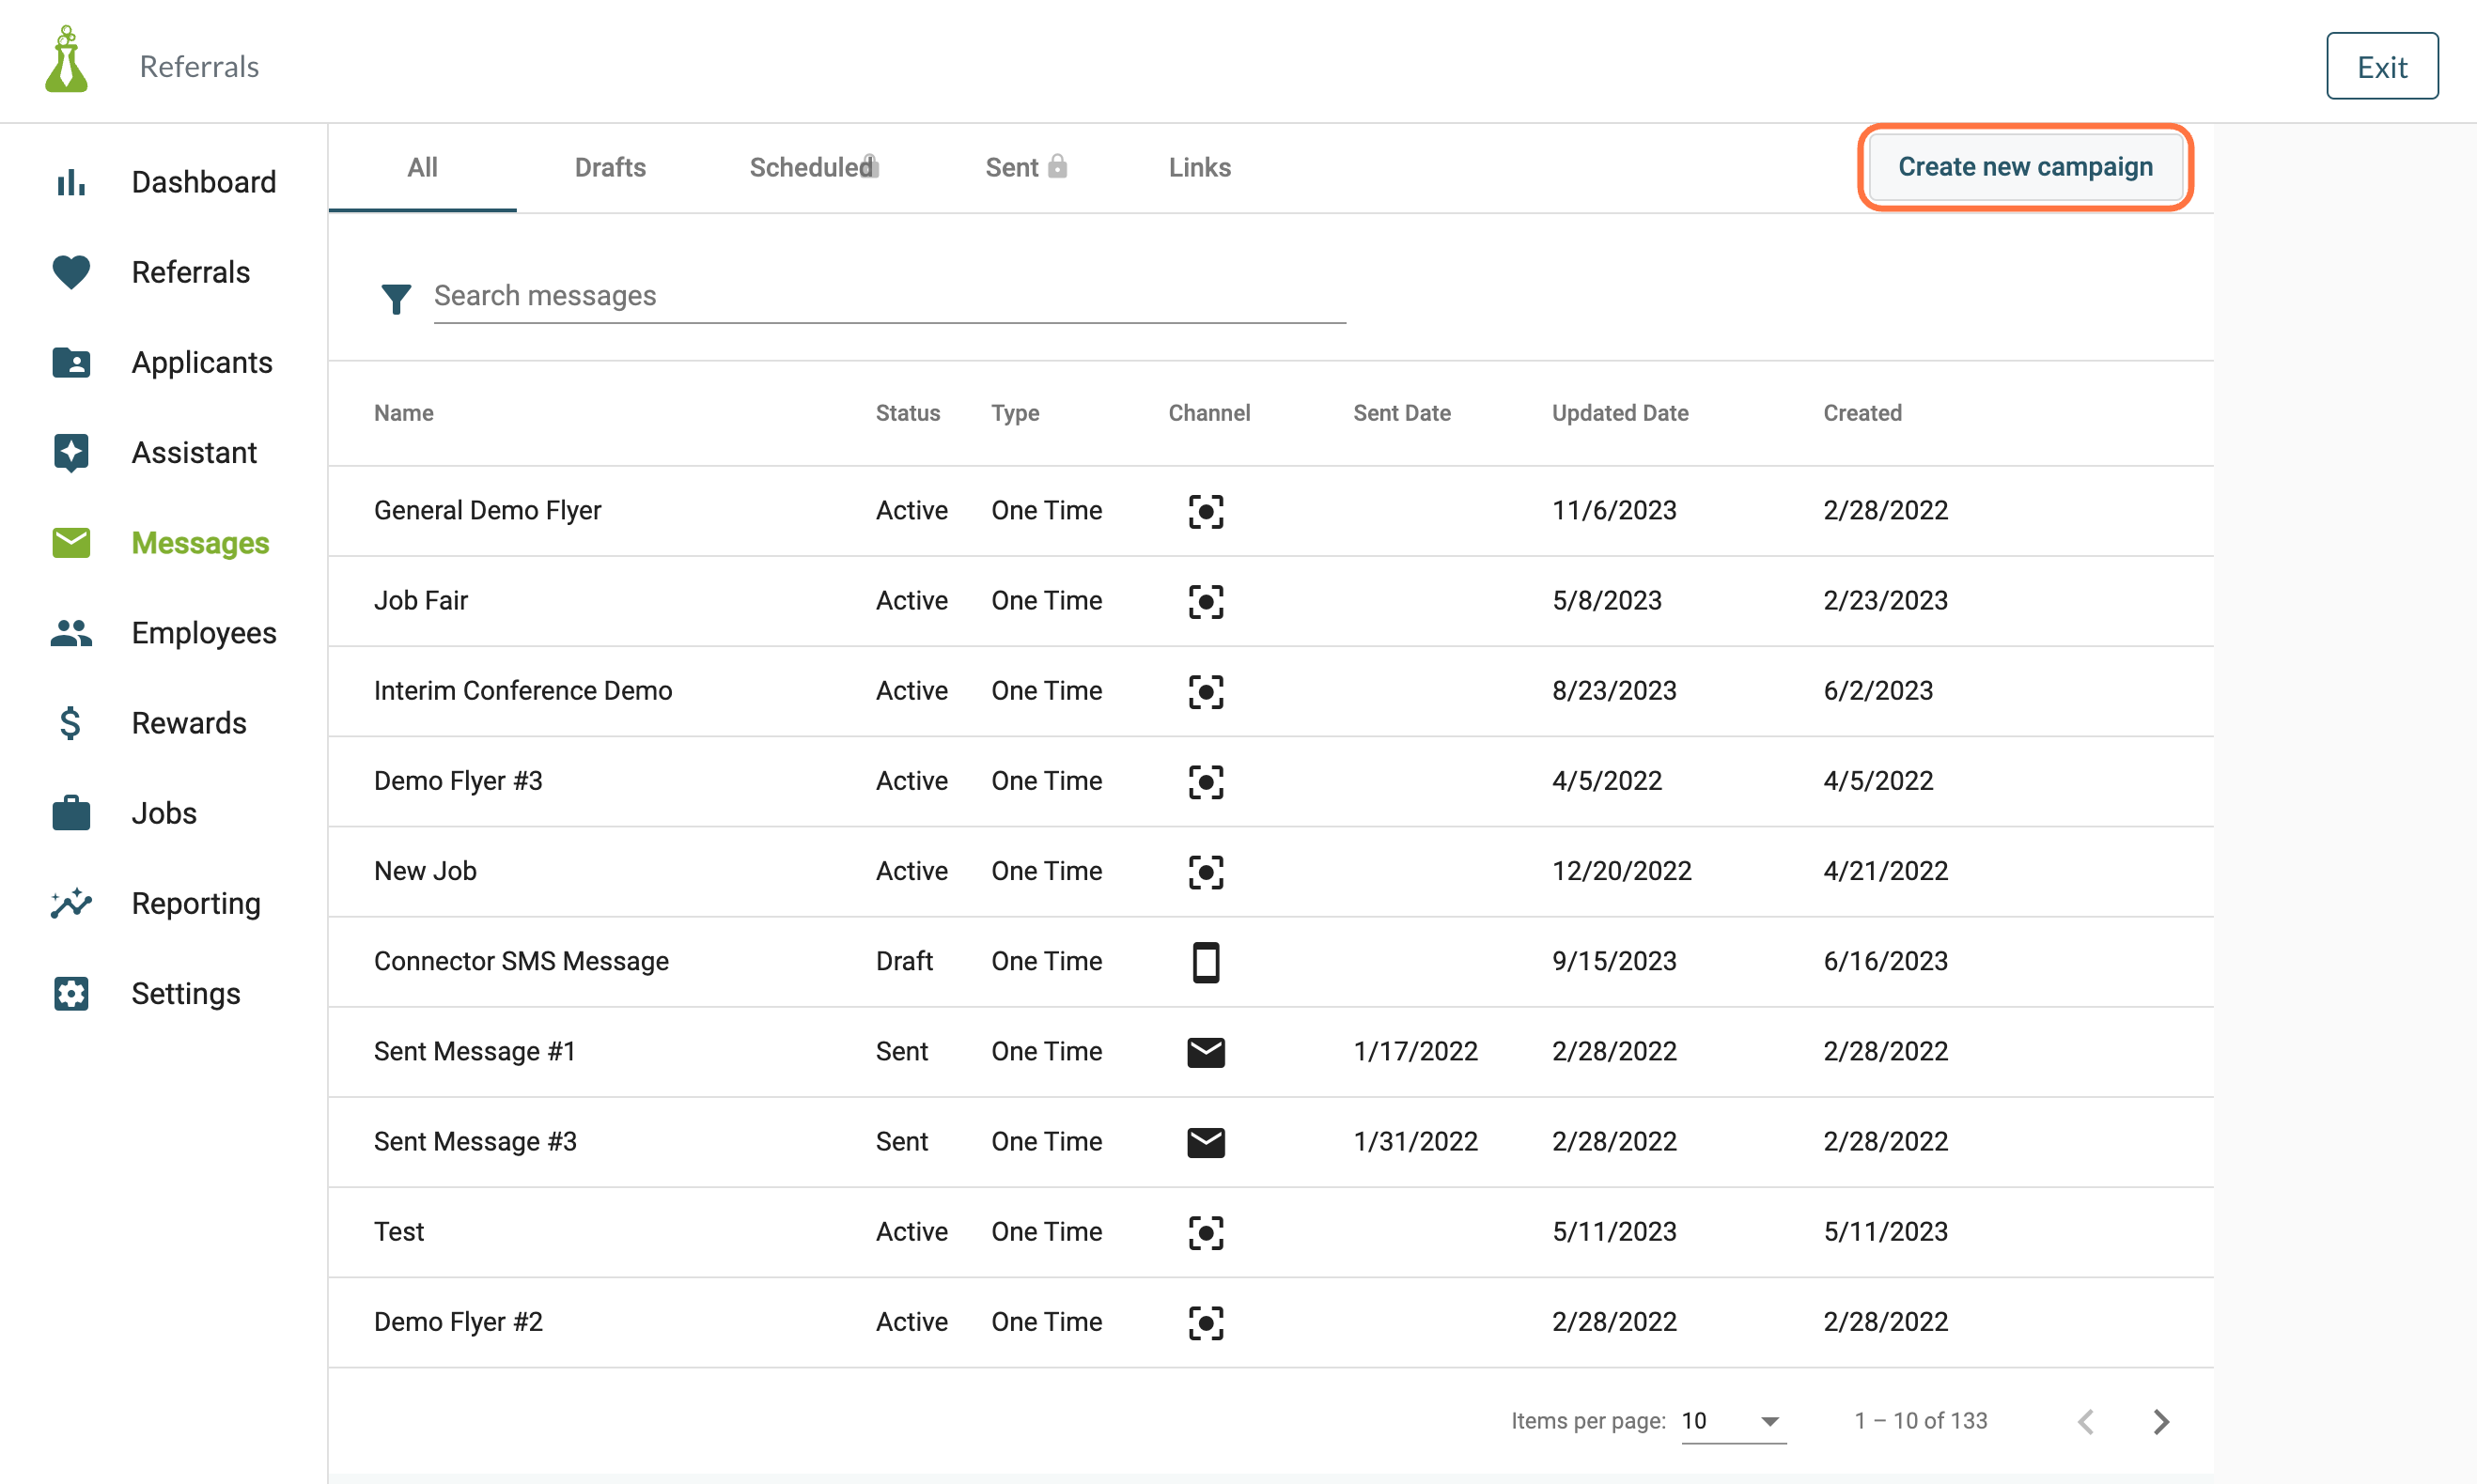Image resolution: width=2477 pixels, height=1484 pixels.
Task: Click the Referrals header title
Action: click(199, 66)
